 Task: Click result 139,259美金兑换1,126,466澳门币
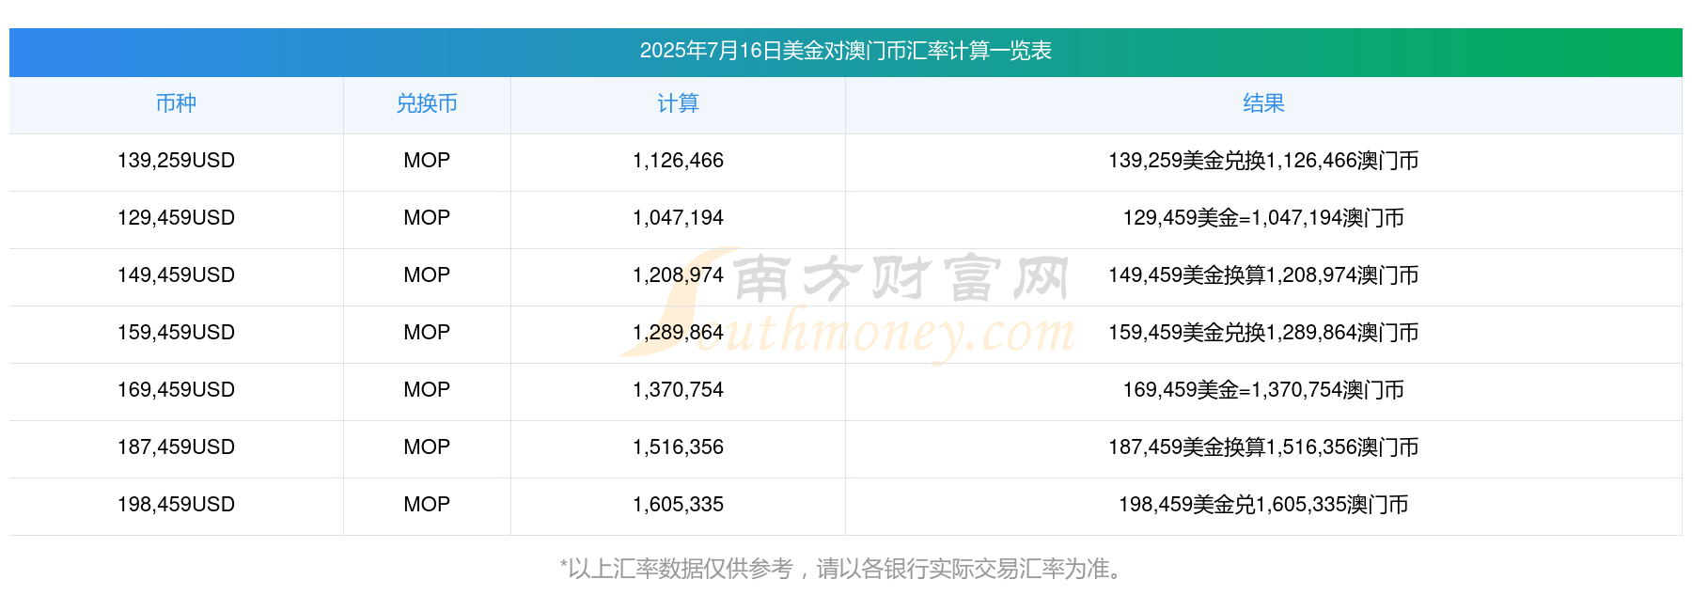point(1263,161)
